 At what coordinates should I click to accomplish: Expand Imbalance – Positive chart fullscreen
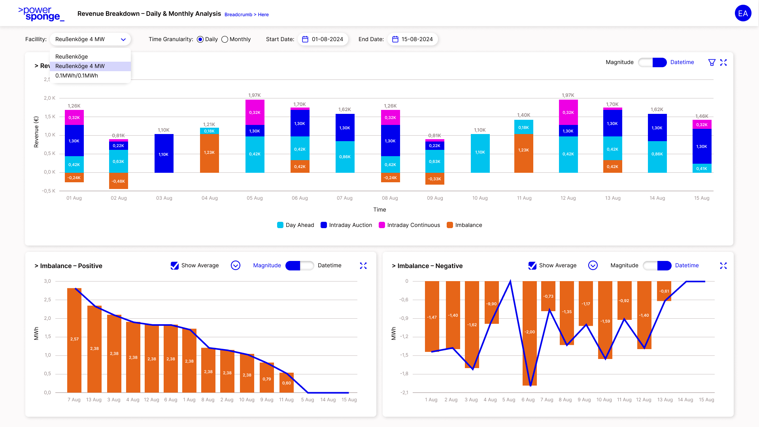coord(363,266)
